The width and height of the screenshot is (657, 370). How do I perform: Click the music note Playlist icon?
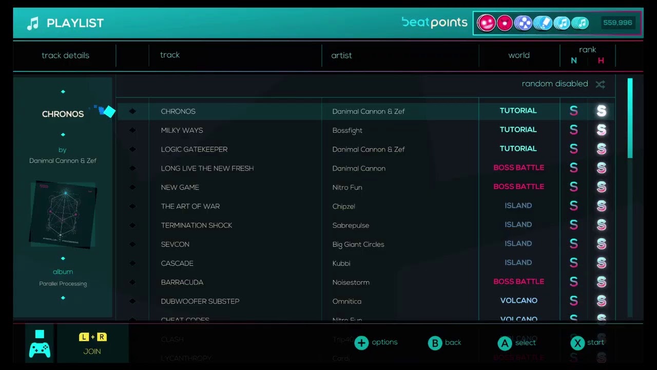pos(33,23)
